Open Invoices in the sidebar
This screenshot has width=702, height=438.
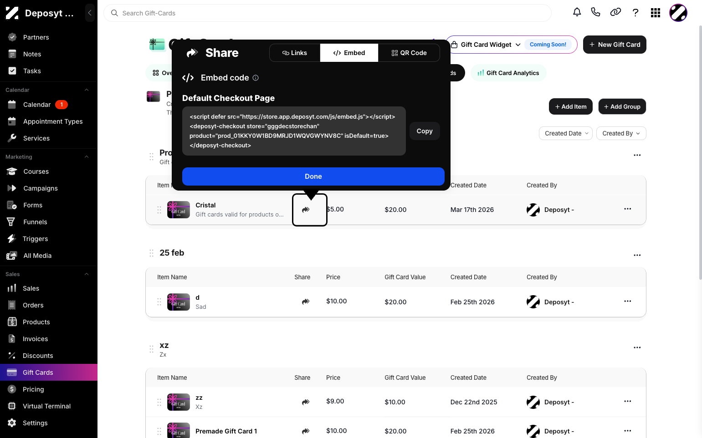[49, 339]
